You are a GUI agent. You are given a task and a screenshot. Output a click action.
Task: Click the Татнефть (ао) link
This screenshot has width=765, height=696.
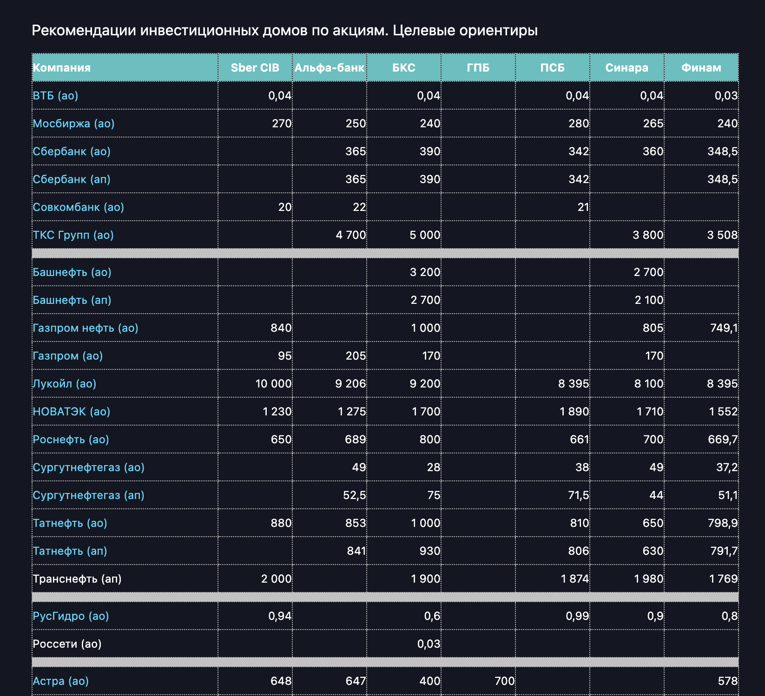click(70, 523)
